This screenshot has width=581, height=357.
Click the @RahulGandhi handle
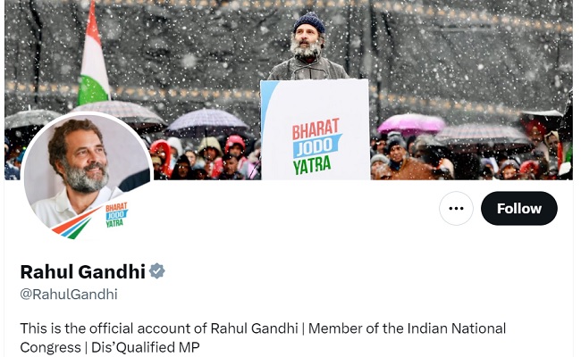[x=69, y=295]
